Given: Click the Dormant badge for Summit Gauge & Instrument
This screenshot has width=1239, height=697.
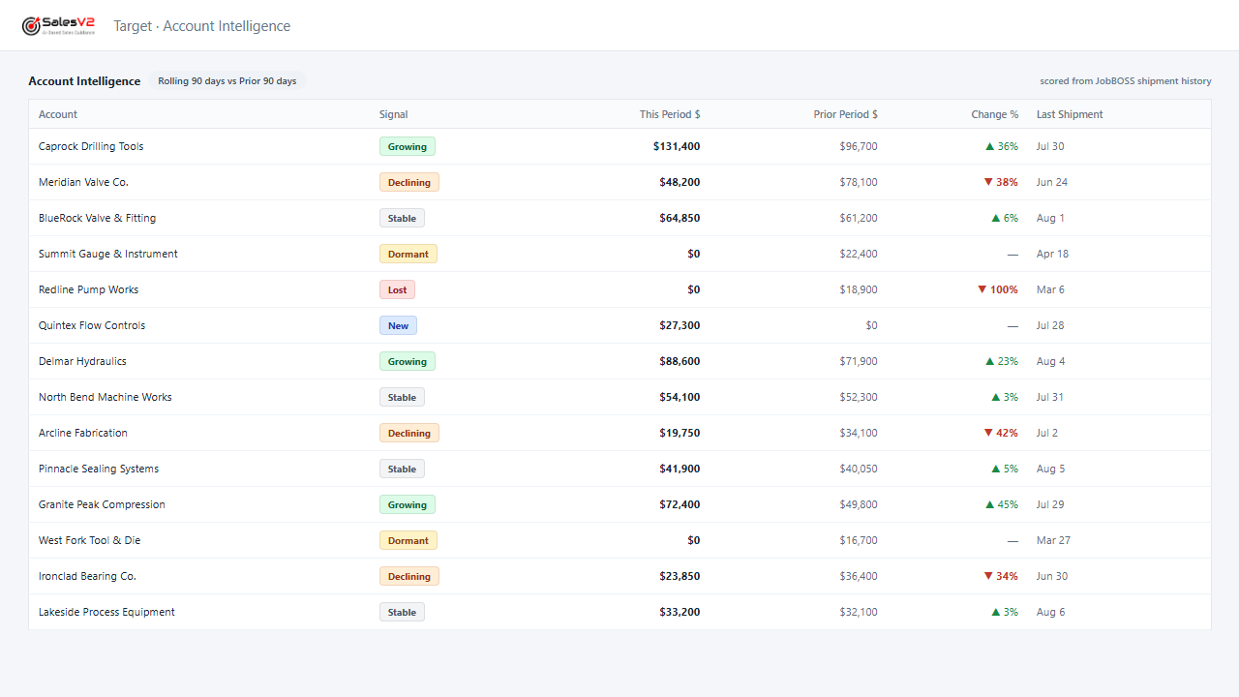Looking at the screenshot, I should [408, 254].
